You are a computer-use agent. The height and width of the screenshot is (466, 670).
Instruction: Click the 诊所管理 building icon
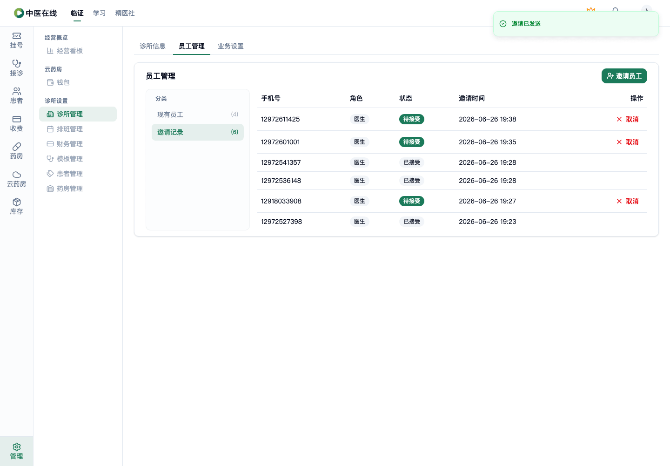tap(50, 114)
